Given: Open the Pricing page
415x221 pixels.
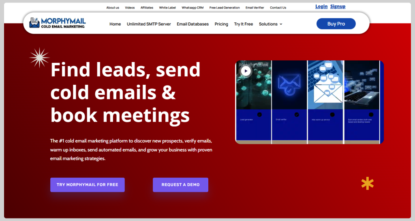Looking at the screenshot, I should [x=221, y=24].
